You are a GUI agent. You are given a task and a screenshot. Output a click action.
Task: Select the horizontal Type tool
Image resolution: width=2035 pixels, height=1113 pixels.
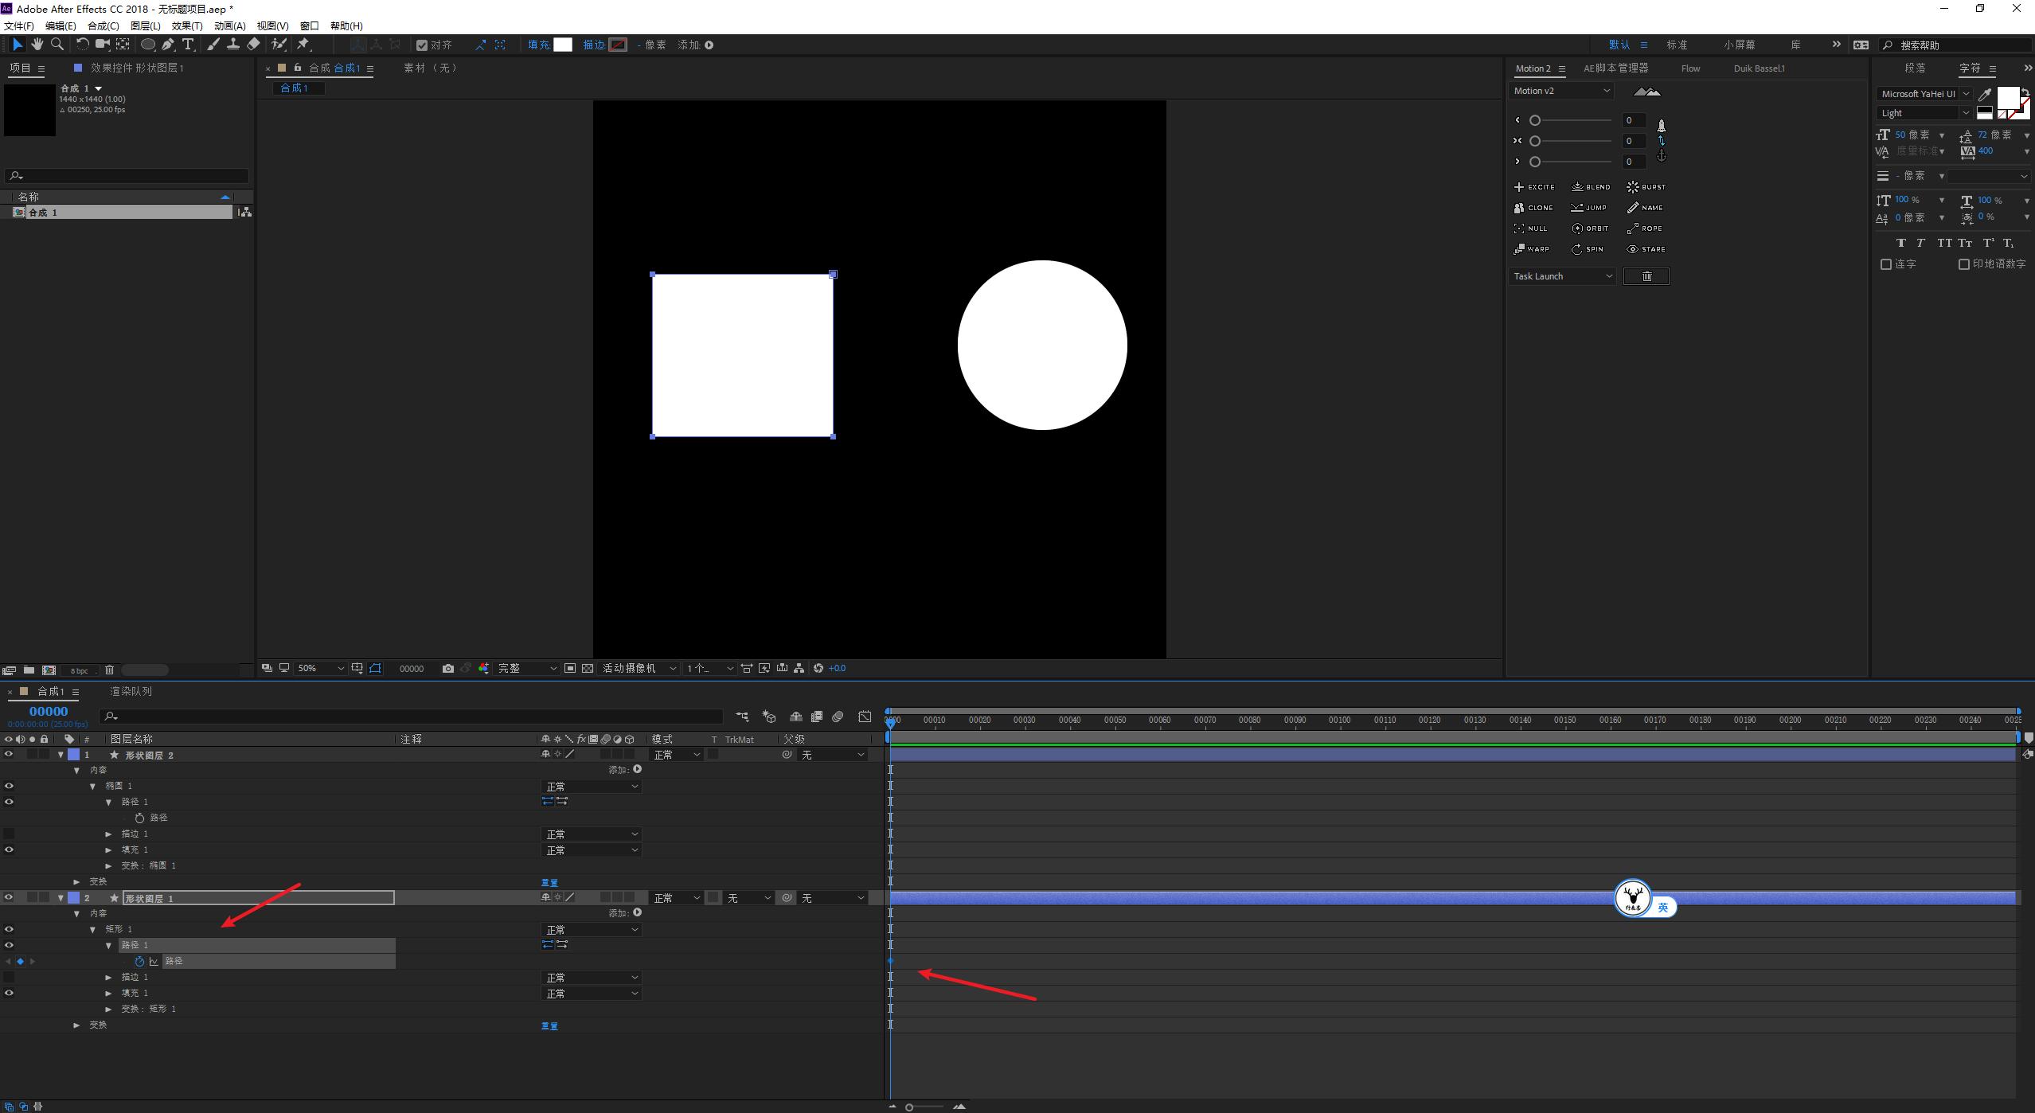point(188,45)
